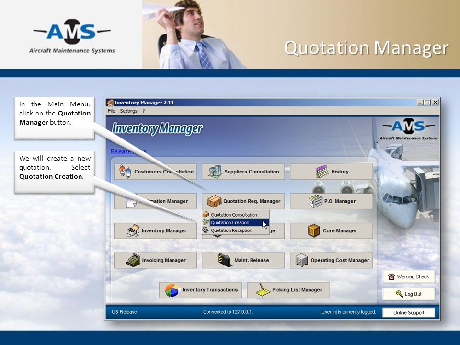Screen dimensions: 460x345
Task: Open the File menu
Action: [112, 111]
